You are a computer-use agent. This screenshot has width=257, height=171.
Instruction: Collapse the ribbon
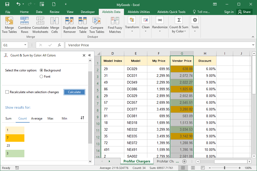253,37
